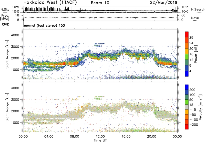Click the '50' velocity colorbar value
The image size is (205, 142).
[191, 100]
